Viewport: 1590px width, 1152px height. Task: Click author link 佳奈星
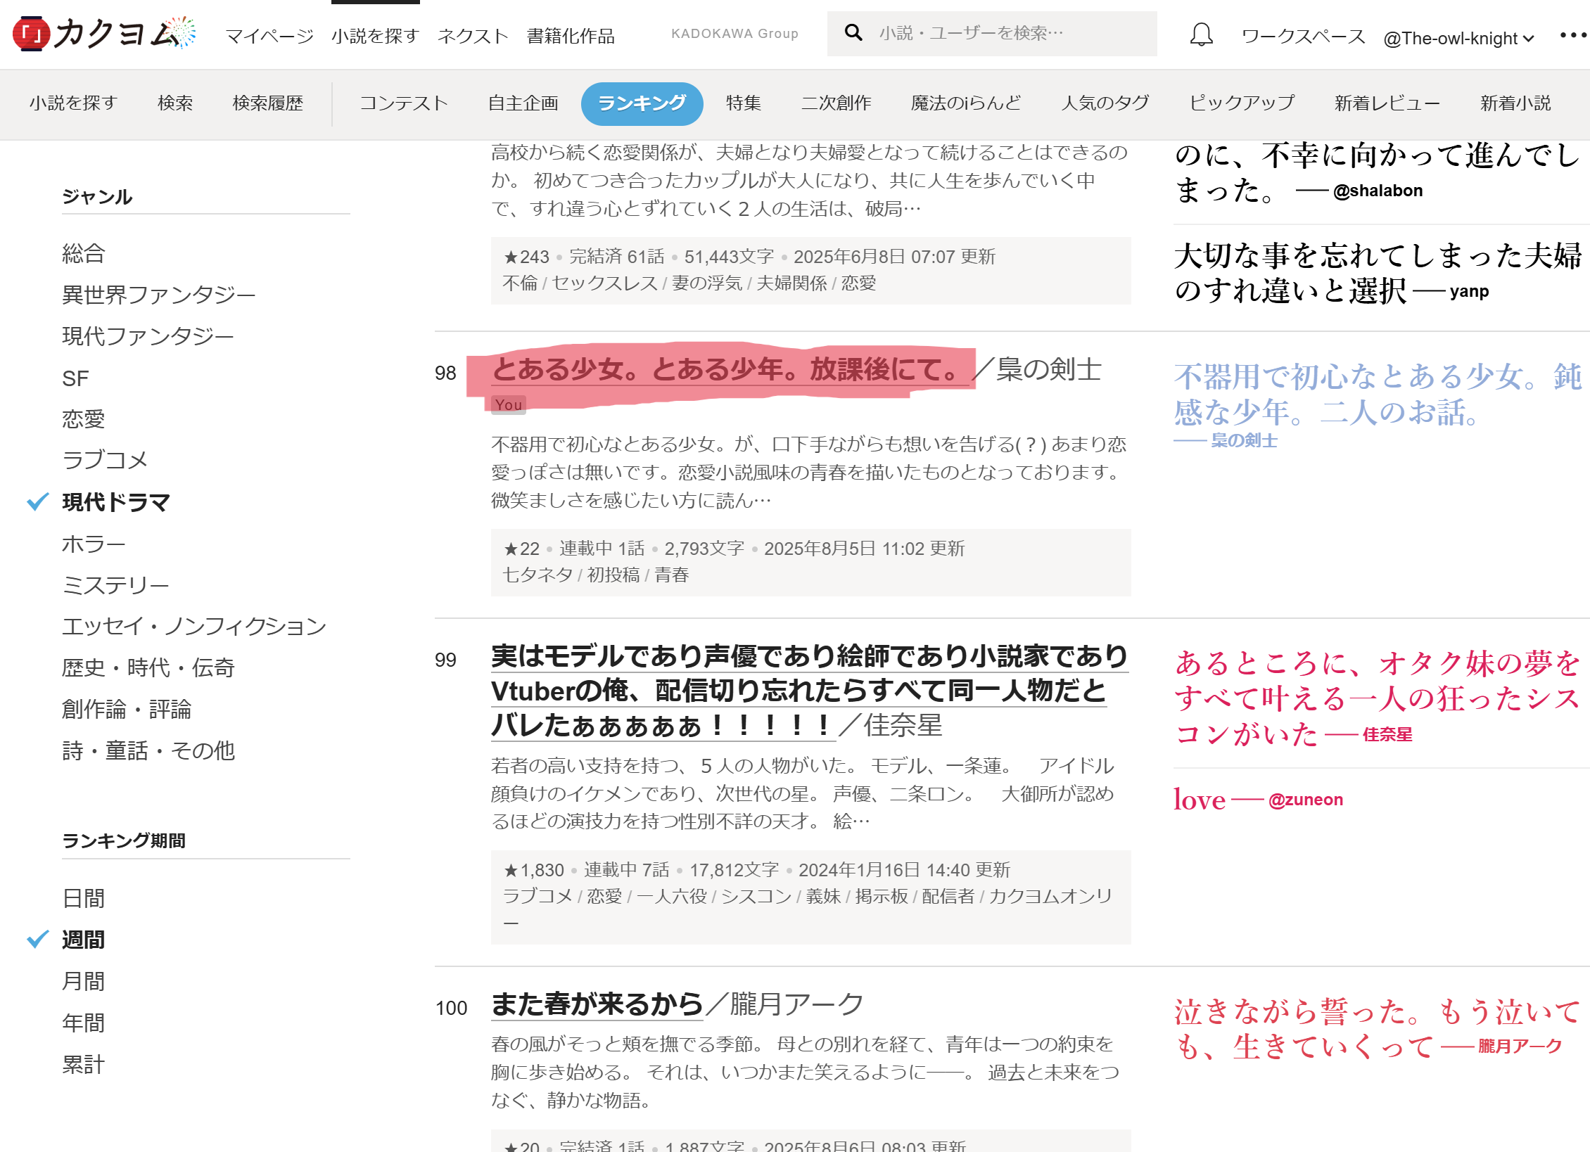pos(903,725)
